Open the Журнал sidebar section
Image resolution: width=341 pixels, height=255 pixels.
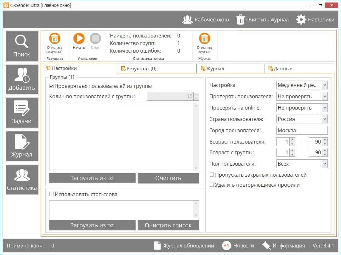click(21, 146)
